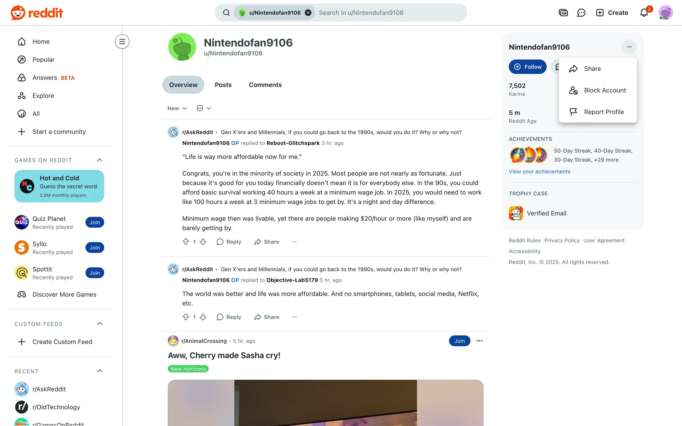Collapse the Custom Feeds section
This screenshot has height=426, width=682.
pyautogui.click(x=100, y=324)
